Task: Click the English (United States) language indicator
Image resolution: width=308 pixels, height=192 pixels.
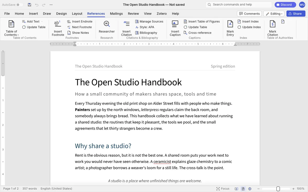Action: (x=56, y=189)
